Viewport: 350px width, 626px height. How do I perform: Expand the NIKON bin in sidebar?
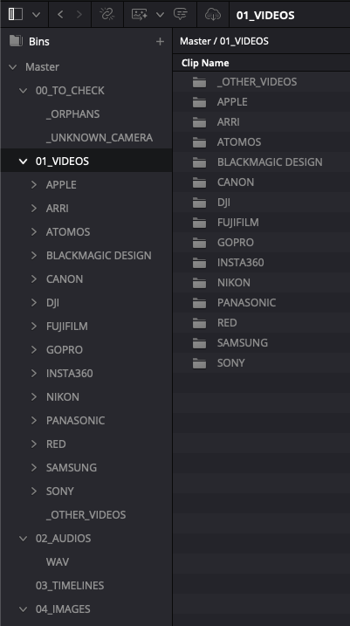pyautogui.click(x=34, y=397)
